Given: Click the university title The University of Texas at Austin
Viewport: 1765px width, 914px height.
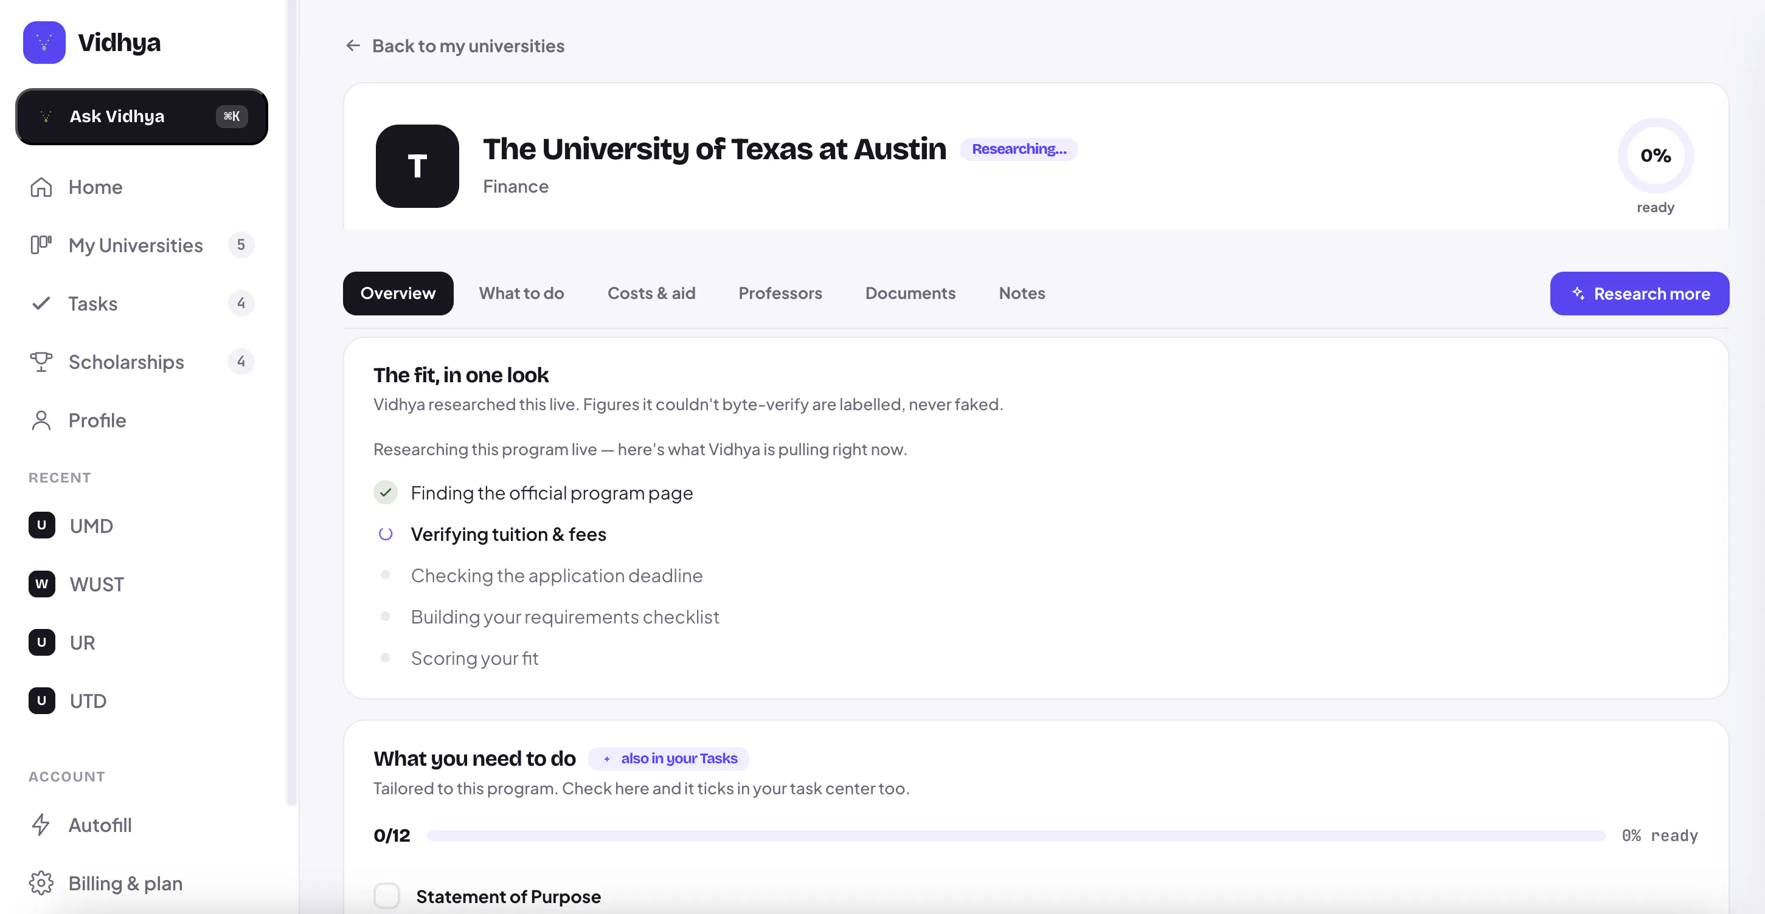Looking at the screenshot, I should point(715,149).
